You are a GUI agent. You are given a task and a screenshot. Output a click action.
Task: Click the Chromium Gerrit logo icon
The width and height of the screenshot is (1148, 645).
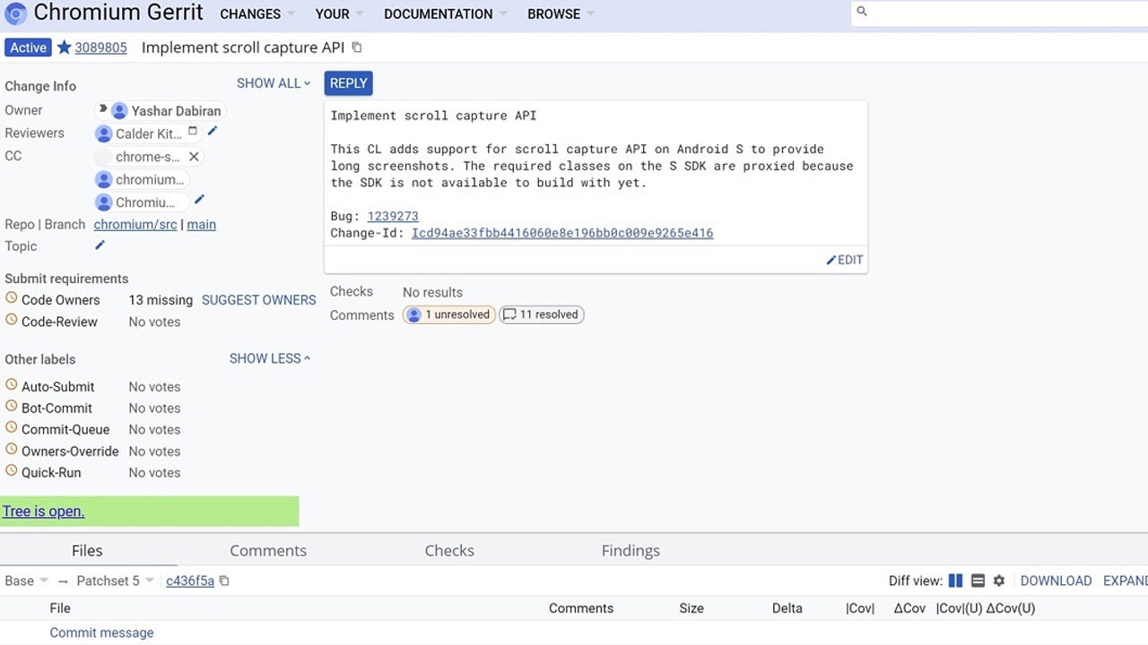pyautogui.click(x=15, y=13)
